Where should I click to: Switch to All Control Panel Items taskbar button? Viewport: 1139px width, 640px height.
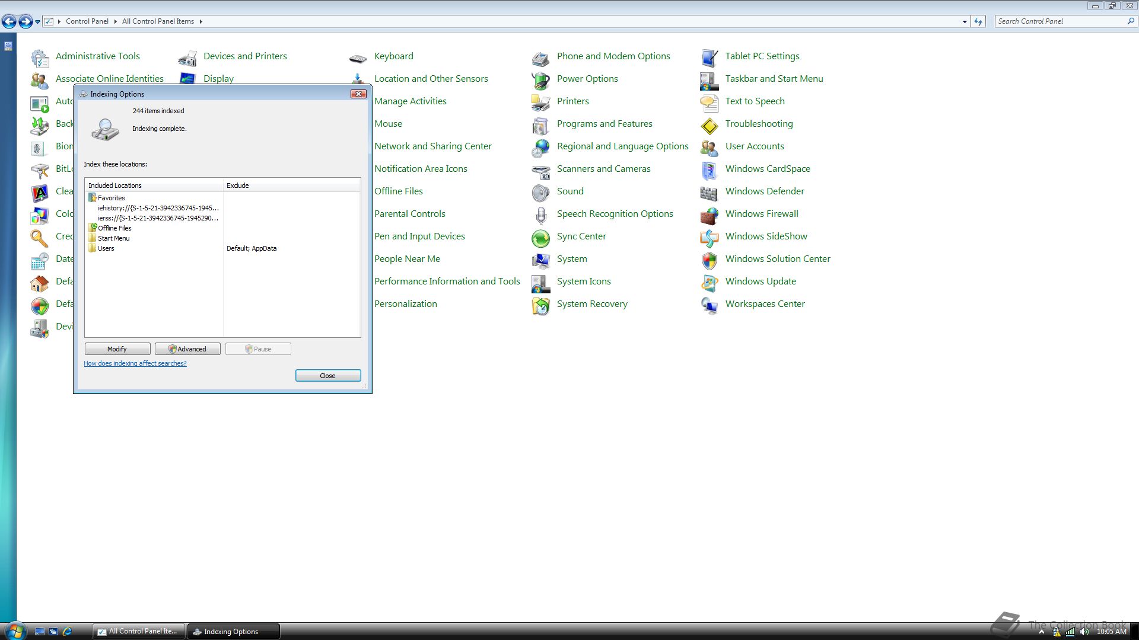click(x=139, y=632)
